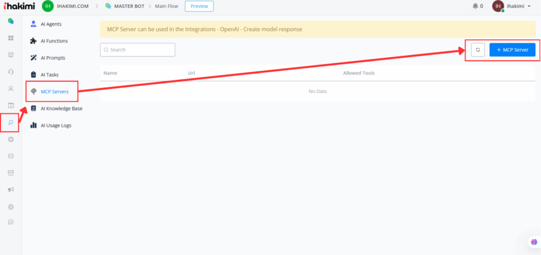View AI Usage Logs

[x=55, y=125]
